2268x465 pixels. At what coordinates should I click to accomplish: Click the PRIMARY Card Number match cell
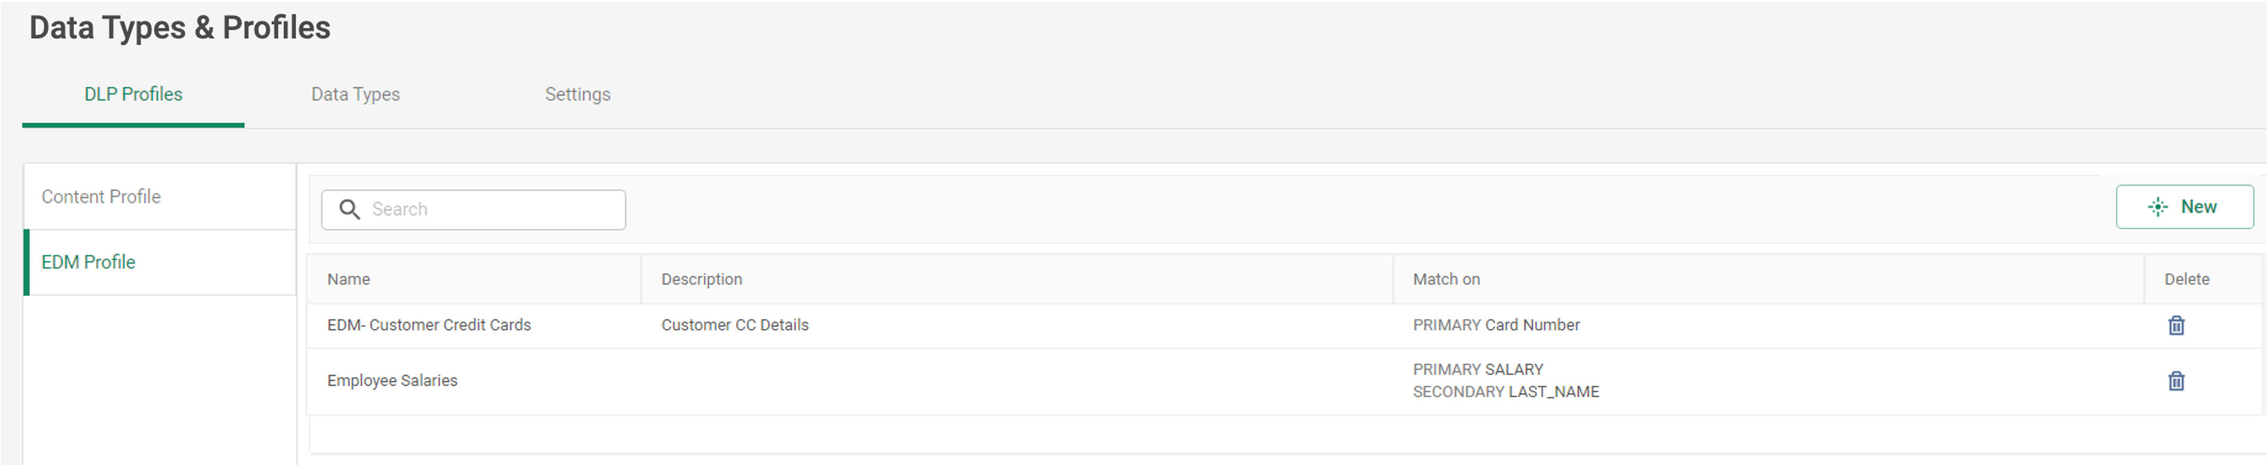tap(1497, 325)
